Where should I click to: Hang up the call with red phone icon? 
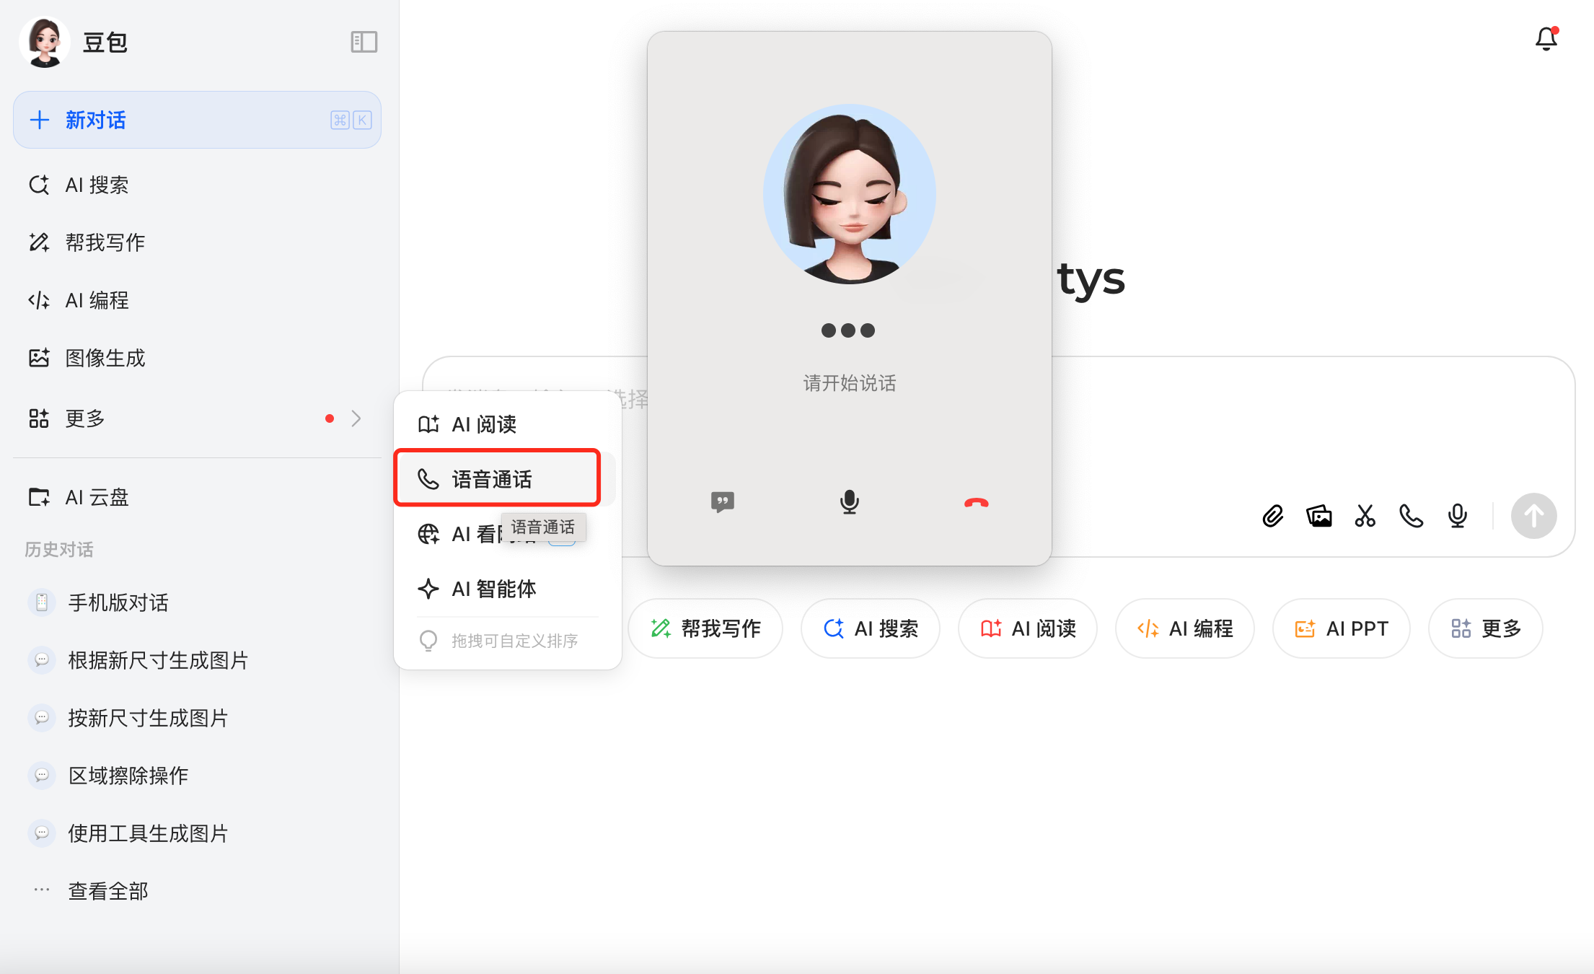tap(977, 503)
